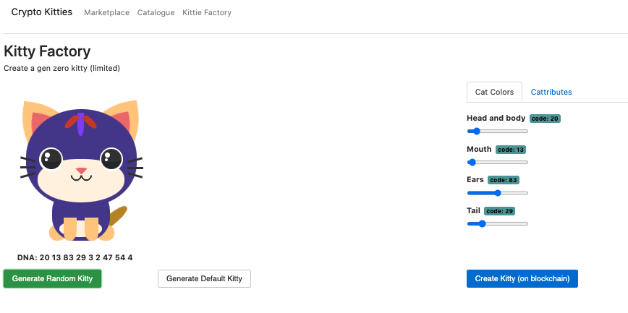Open the Kittie Factory nav link

(x=207, y=12)
